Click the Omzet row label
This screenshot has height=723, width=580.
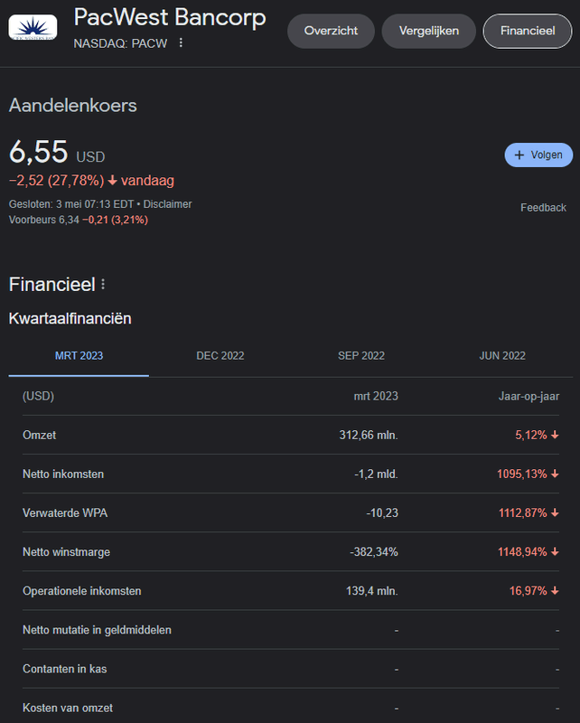(39, 436)
